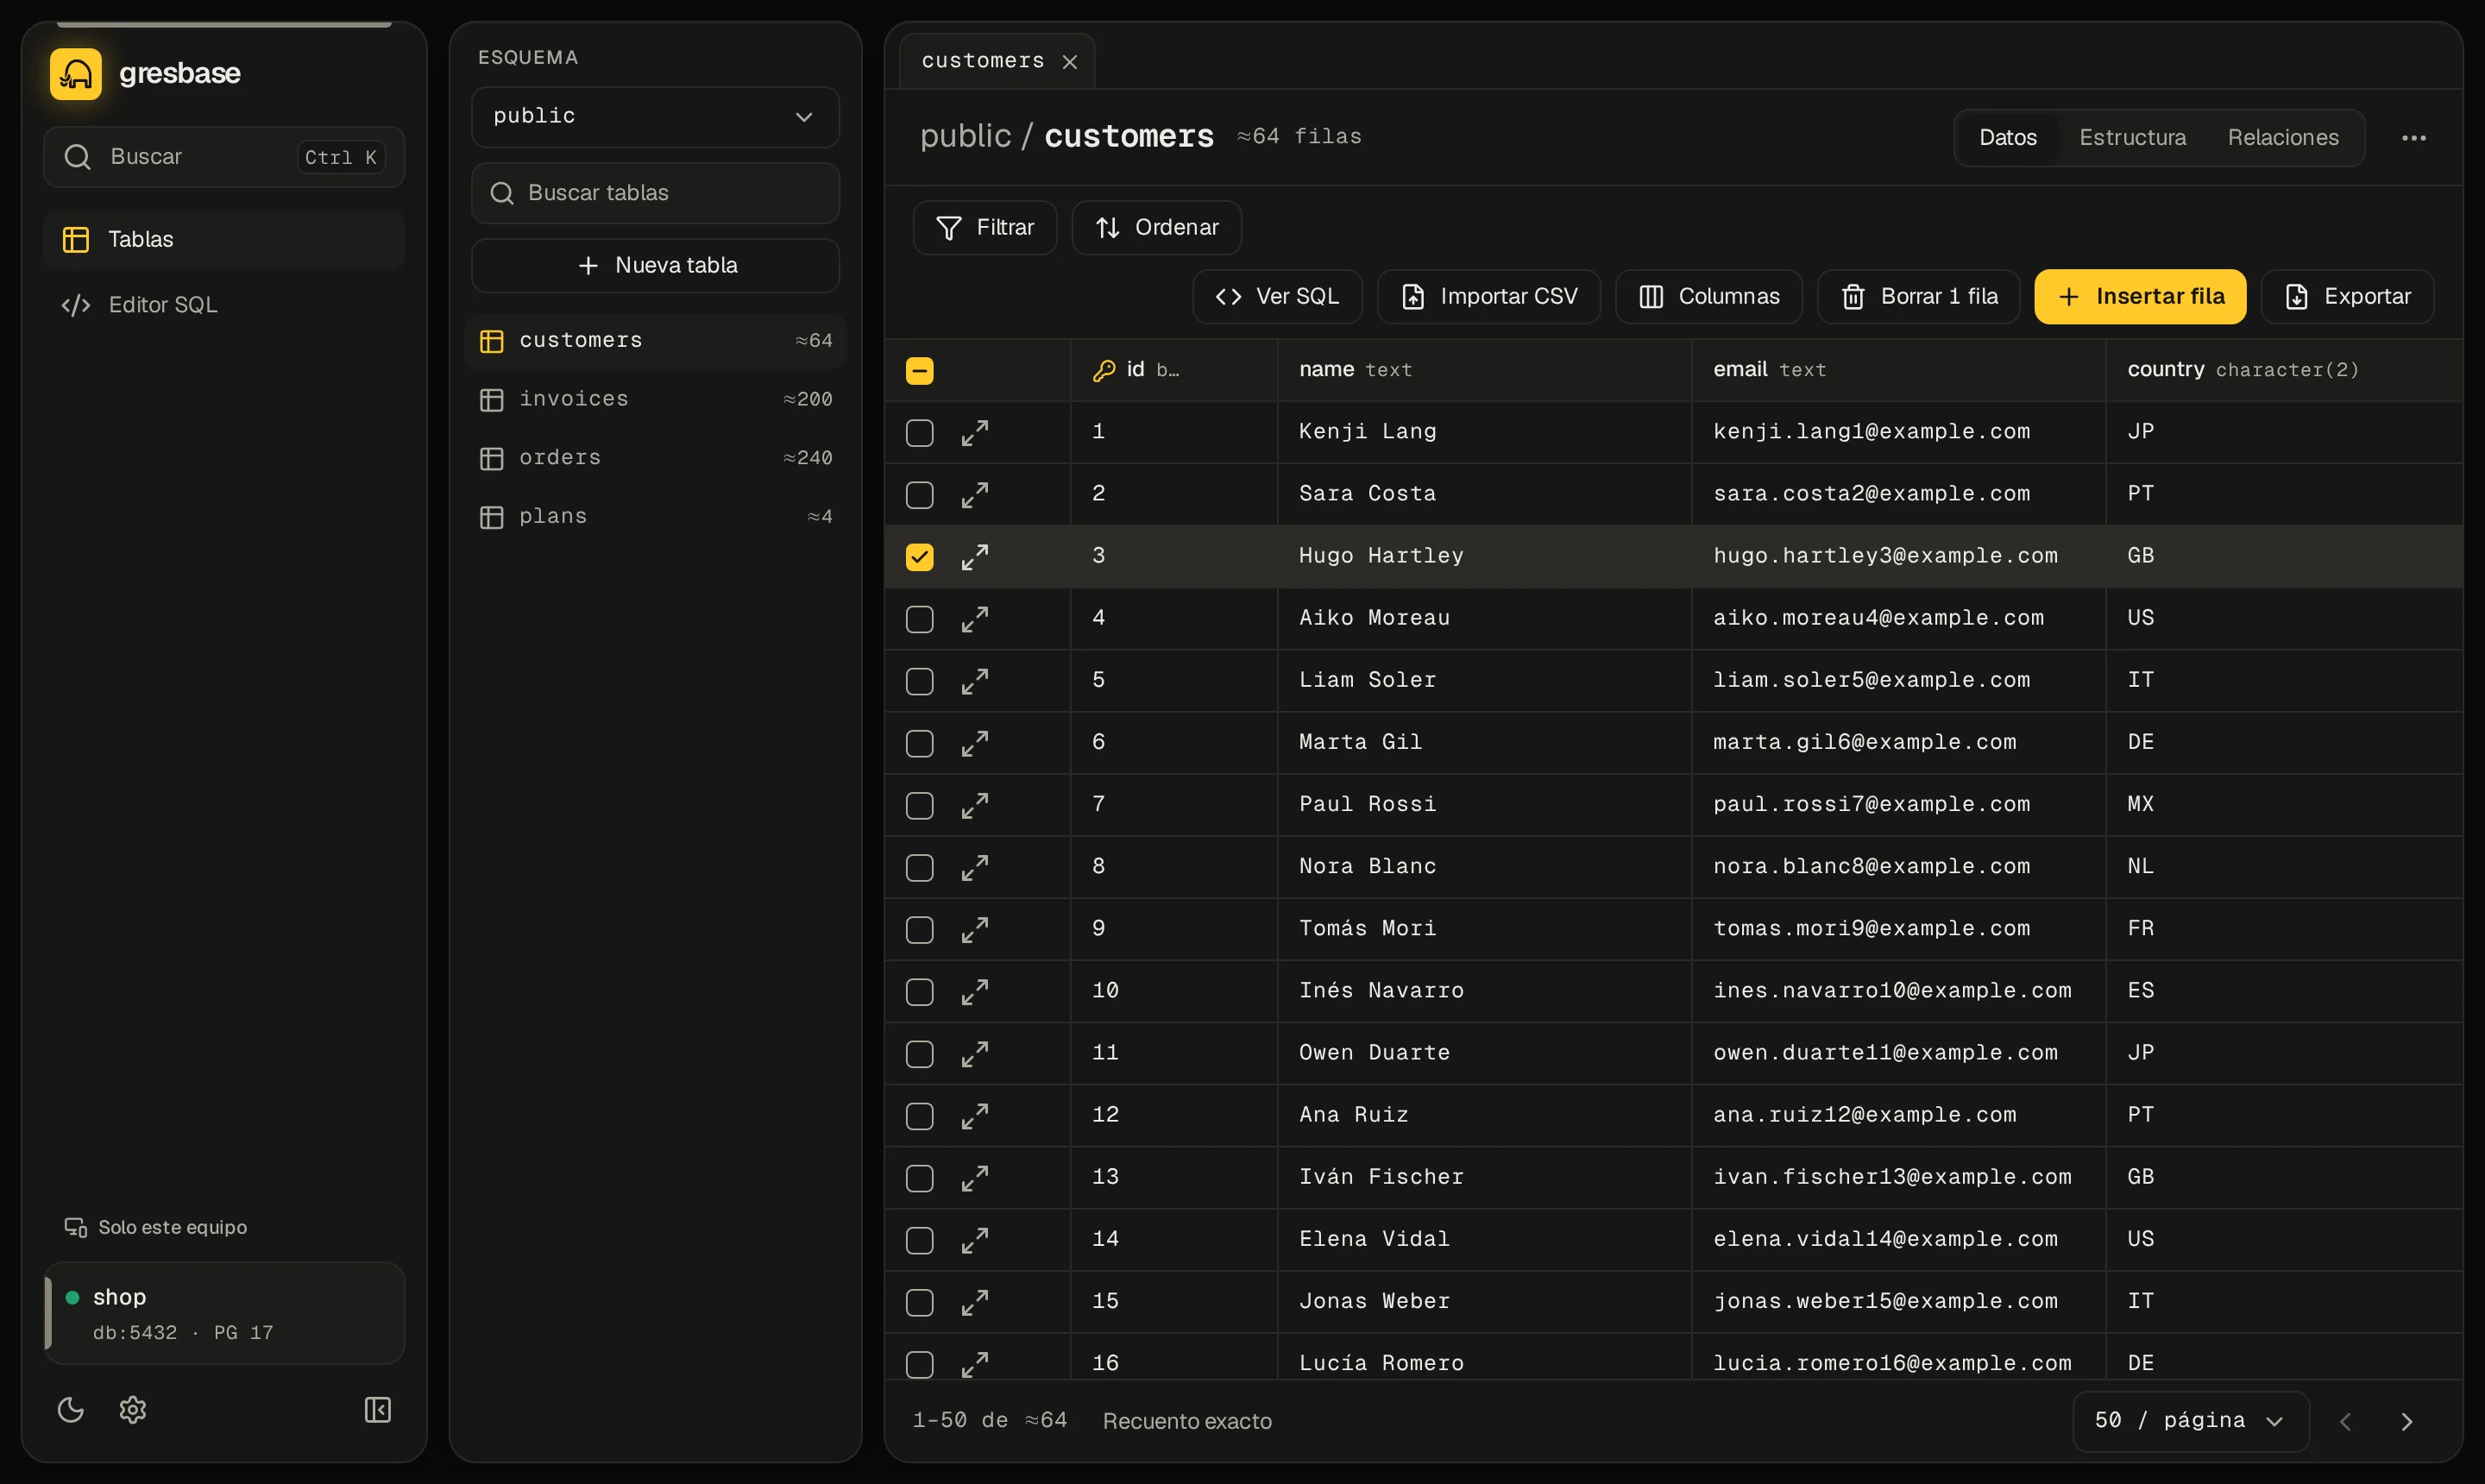This screenshot has width=2485, height=1484.
Task: Expand row 9 Tomás Mori details
Action: [975, 929]
